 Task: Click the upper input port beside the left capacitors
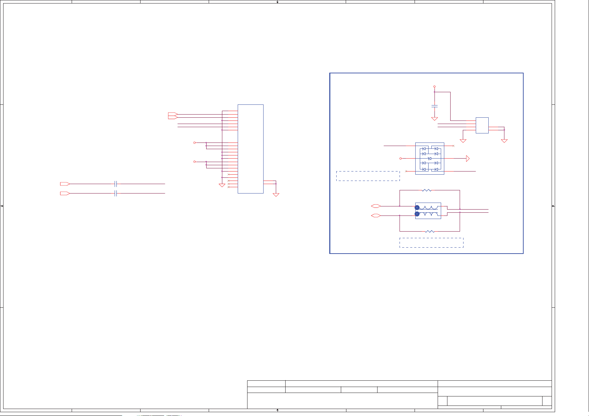pos(65,184)
